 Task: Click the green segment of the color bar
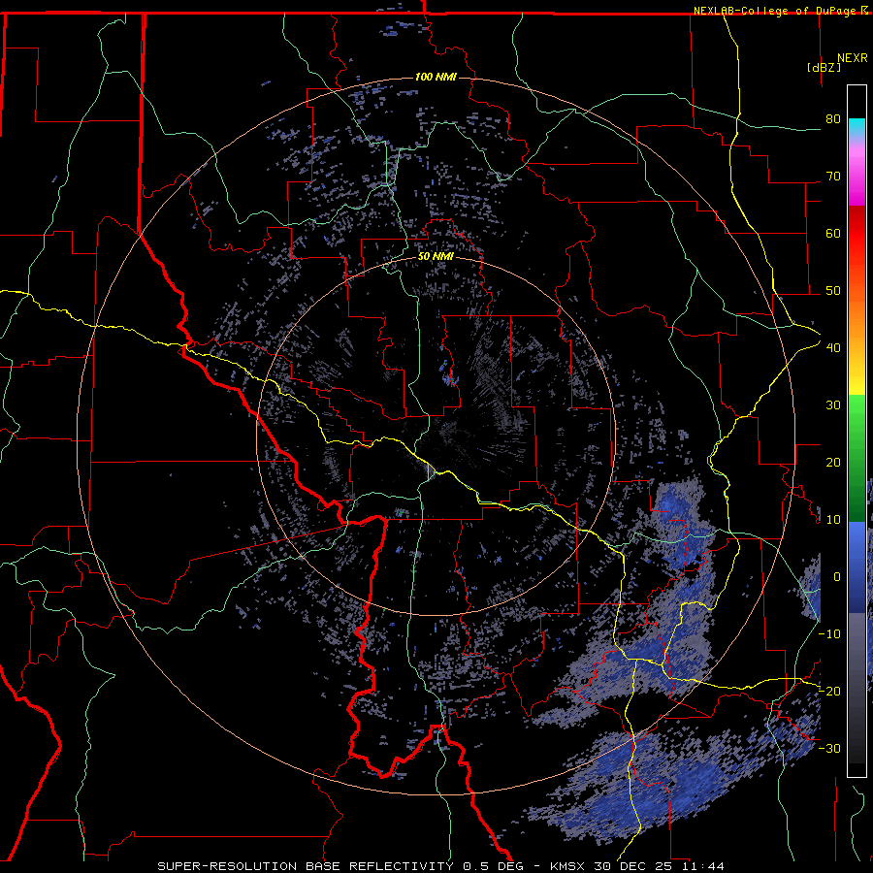(x=857, y=458)
